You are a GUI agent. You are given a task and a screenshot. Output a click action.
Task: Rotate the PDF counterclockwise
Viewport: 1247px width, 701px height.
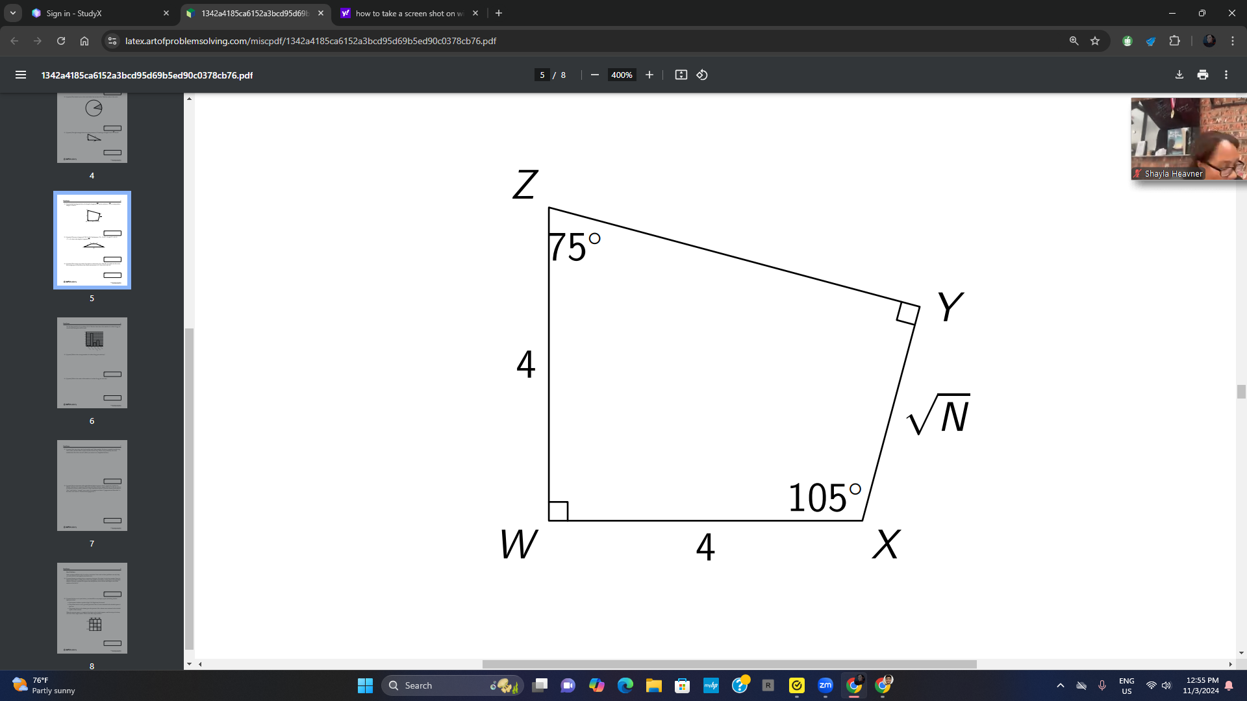coord(702,75)
